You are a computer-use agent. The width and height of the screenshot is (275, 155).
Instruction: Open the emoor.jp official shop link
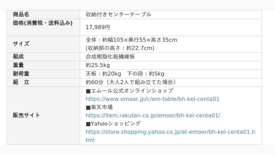tap(152, 99)
